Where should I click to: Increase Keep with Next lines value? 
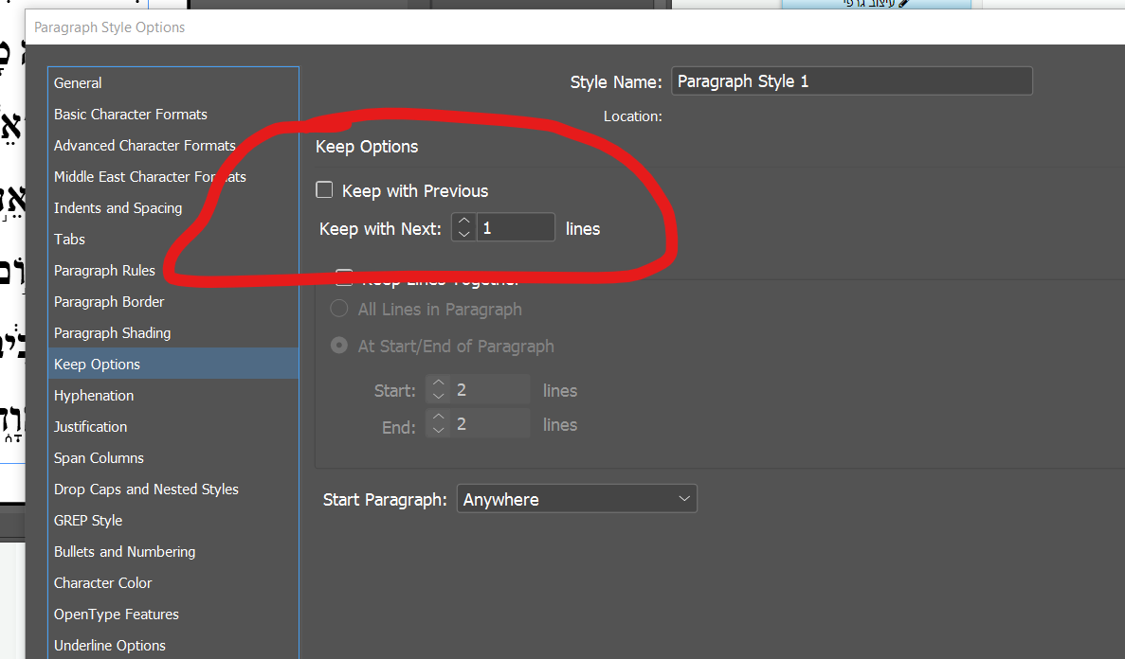pyautogui.click(x=464, y=221)
